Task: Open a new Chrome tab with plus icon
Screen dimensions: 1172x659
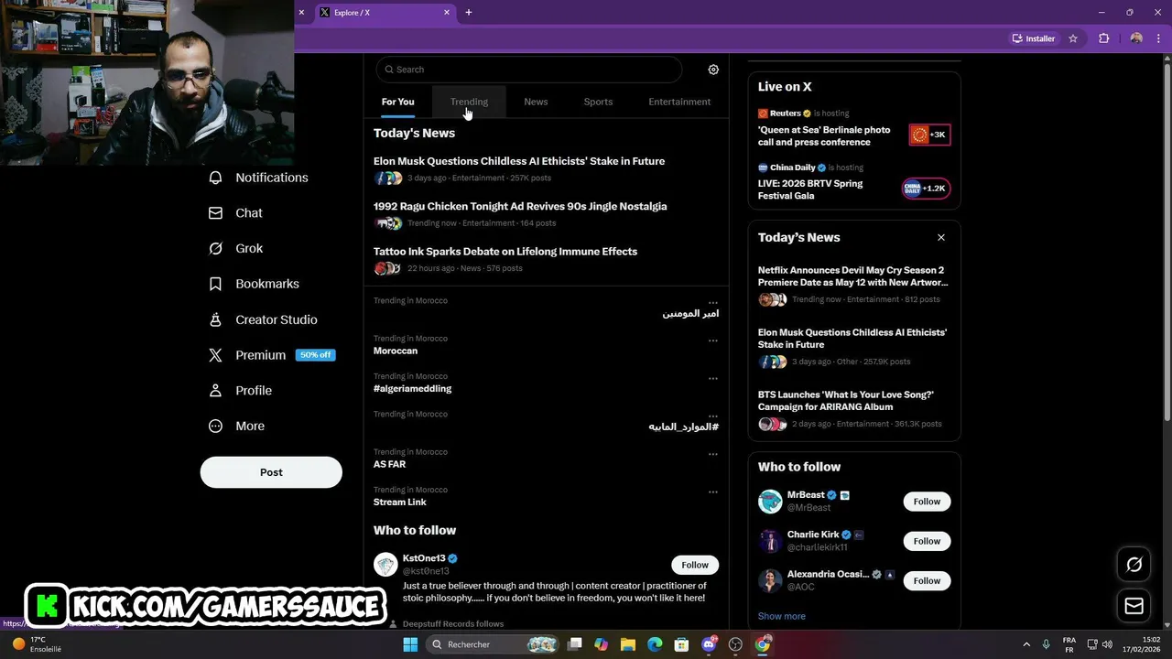Action: [x=469, y=13]
